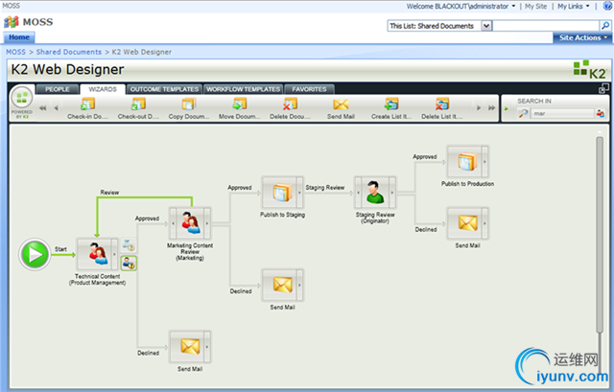This screenshot has width=614, height=392.
Task: Select the Start line label
Action: (60, 249)
